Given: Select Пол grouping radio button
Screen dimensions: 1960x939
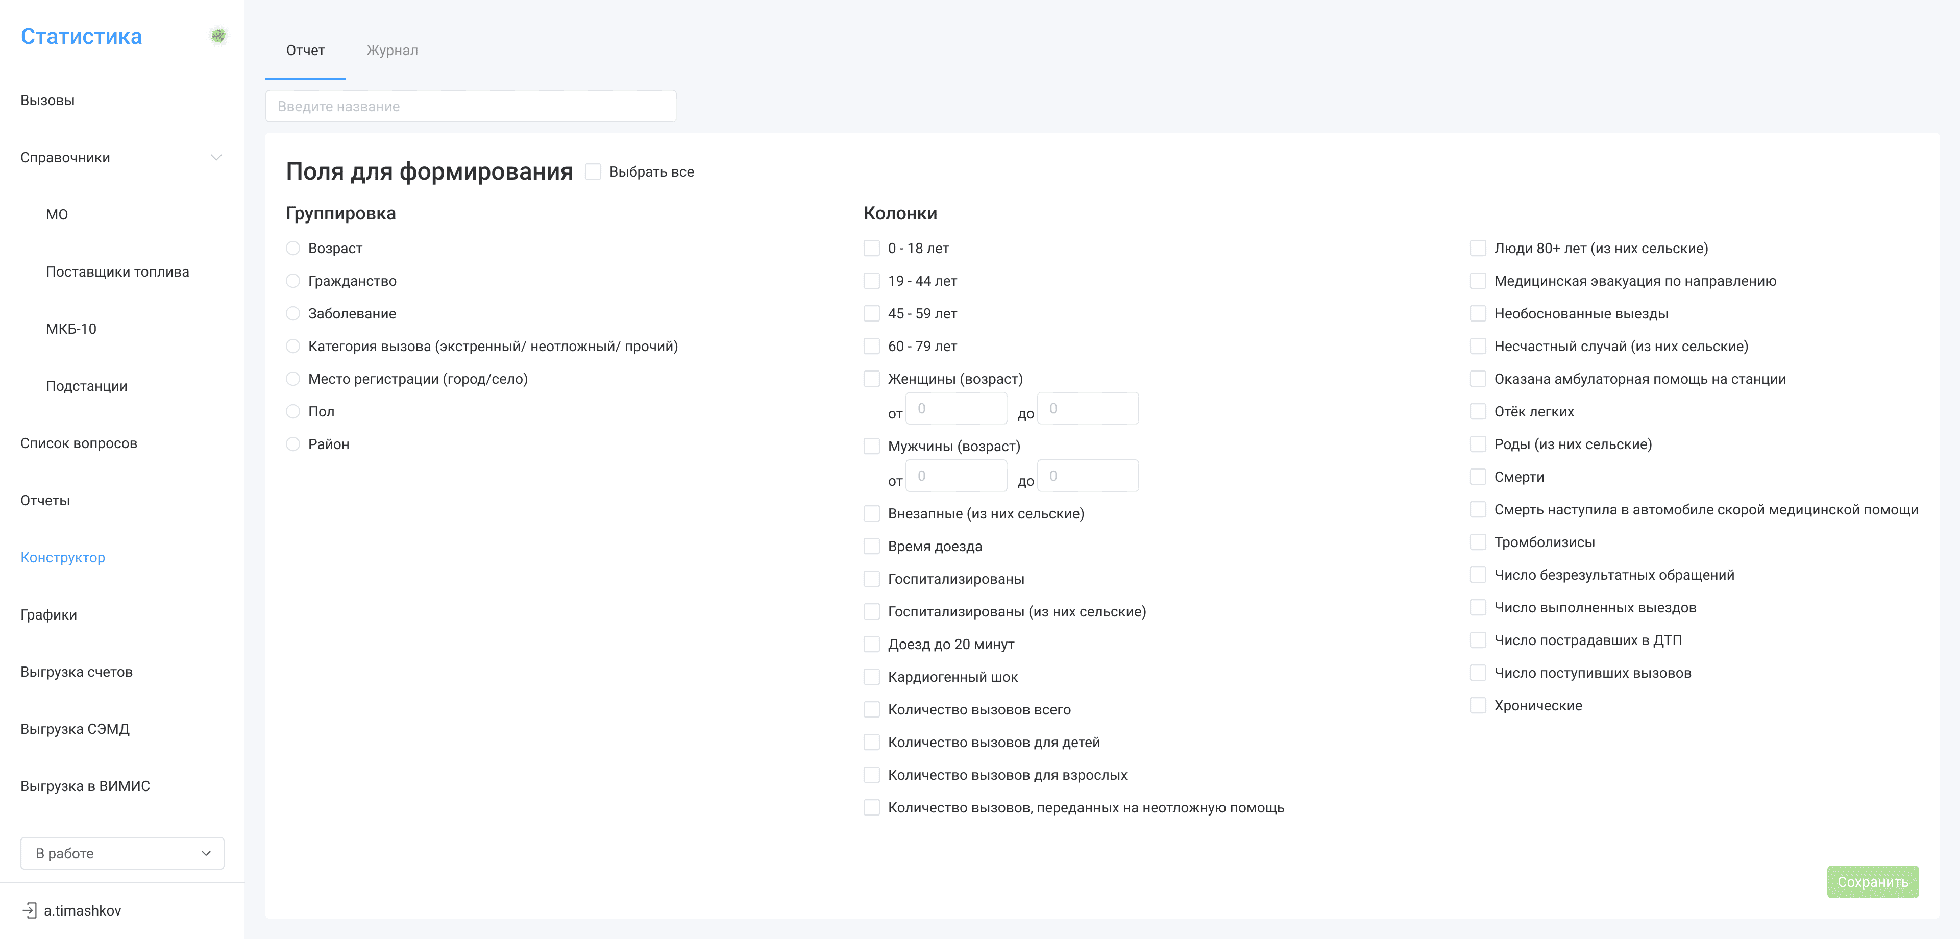Looking at the screenshot, I should click(293, 412).
